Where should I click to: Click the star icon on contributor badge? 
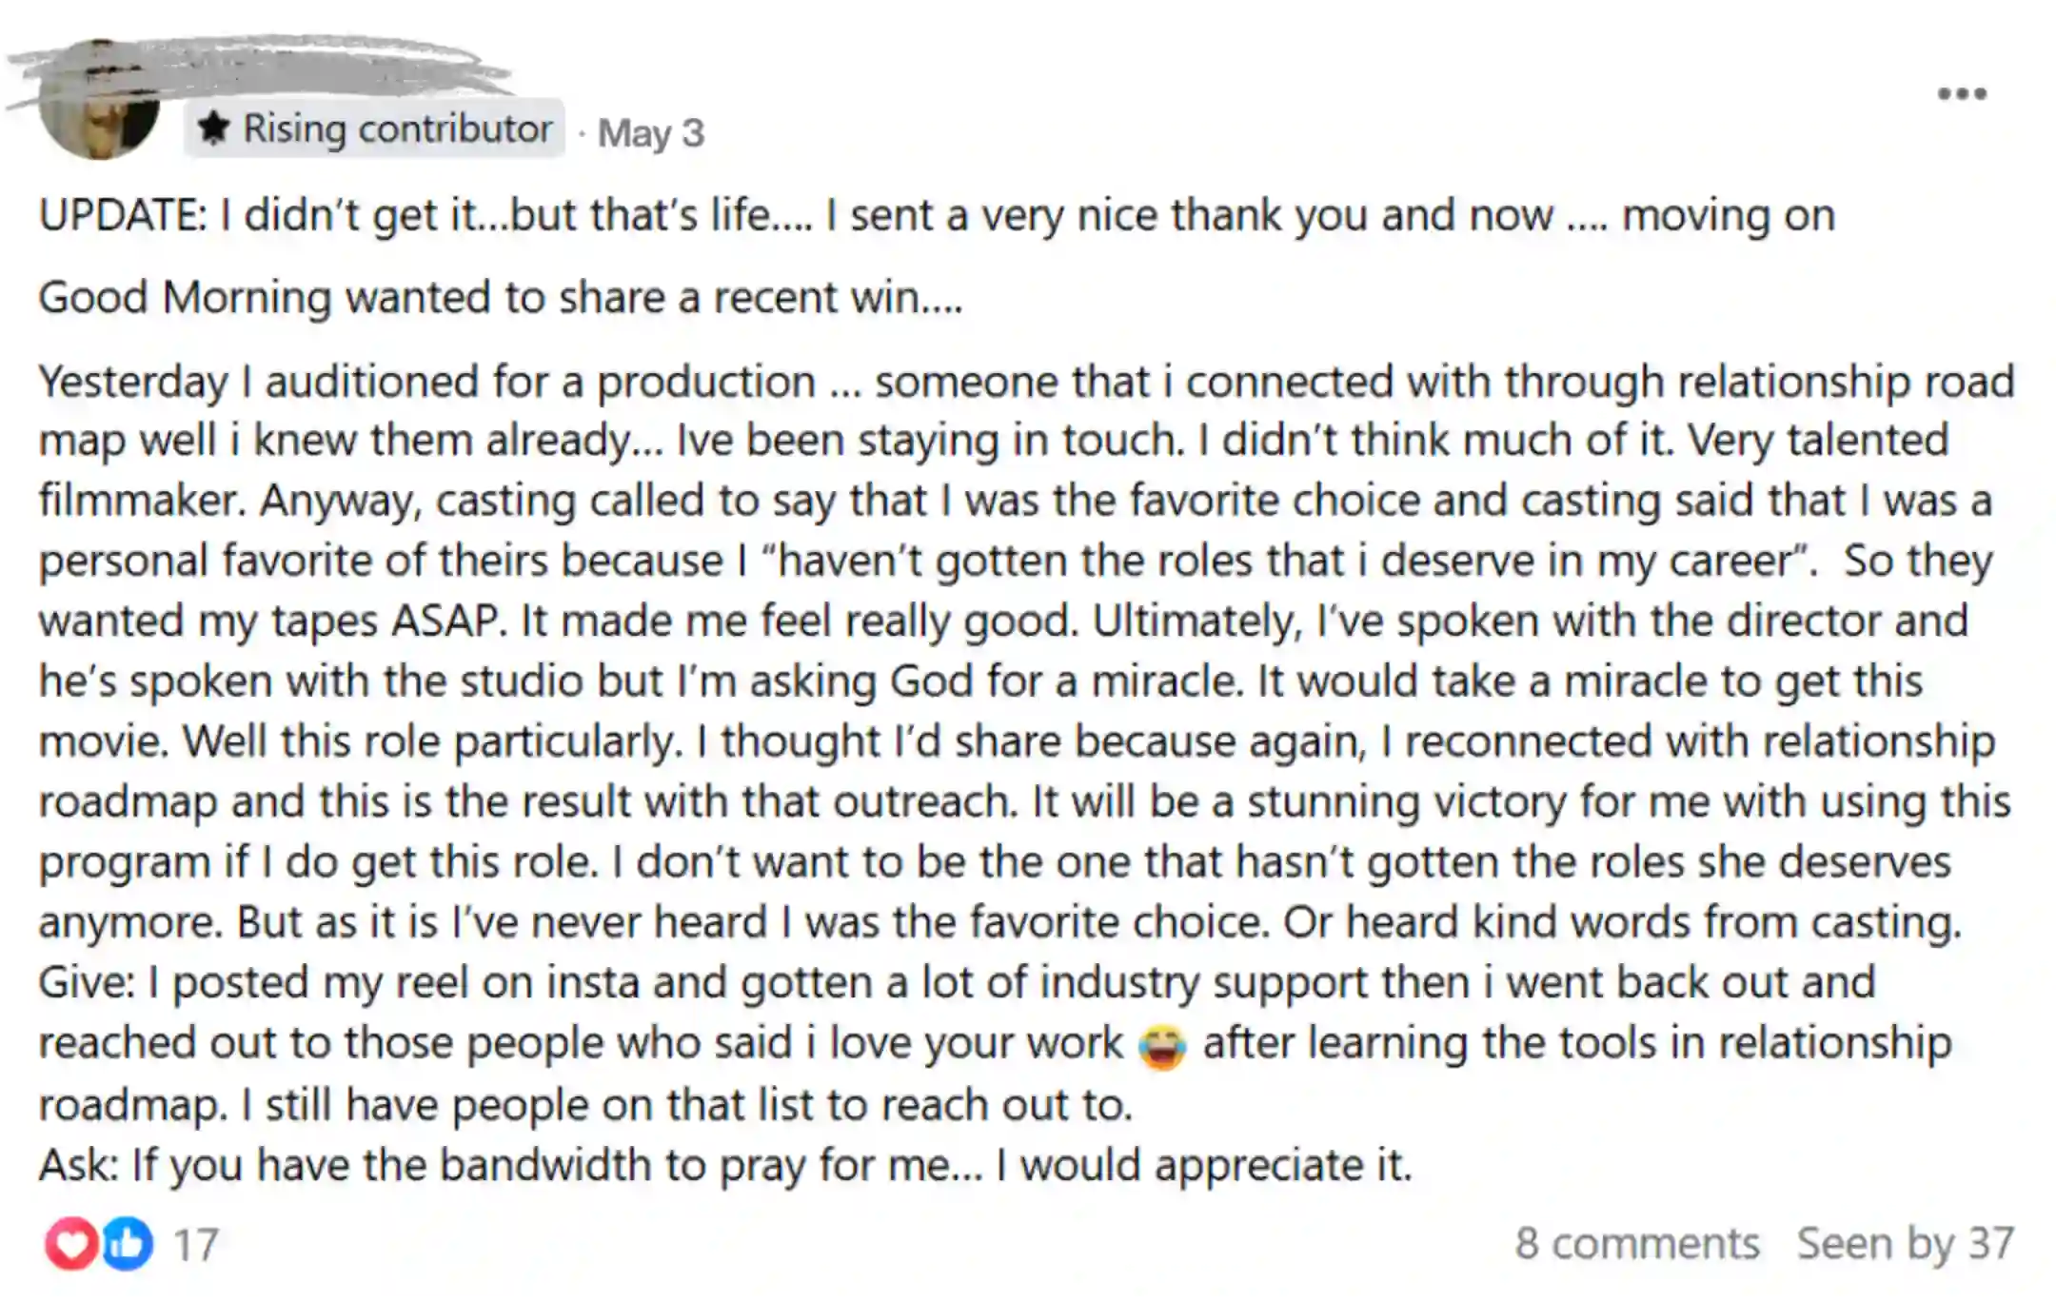(x=214, y=128)
